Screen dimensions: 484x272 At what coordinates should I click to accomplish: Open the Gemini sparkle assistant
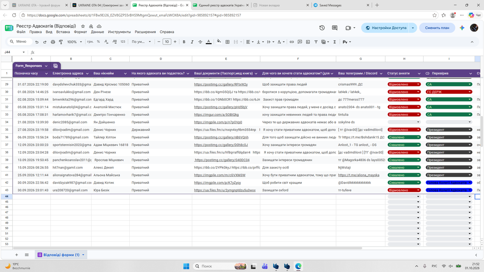(x=462, y=28)
